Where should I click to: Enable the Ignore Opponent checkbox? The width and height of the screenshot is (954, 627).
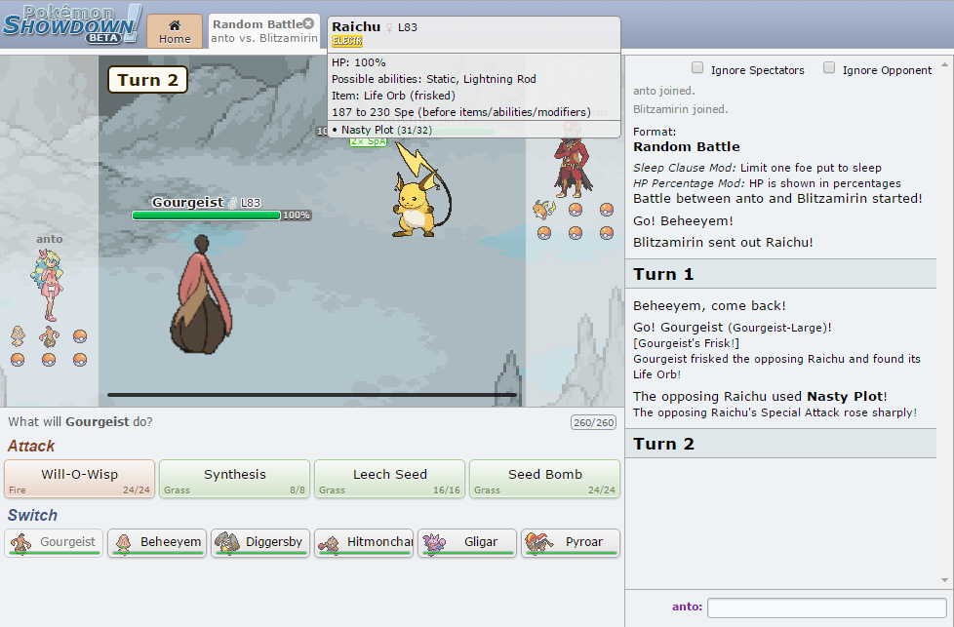pyautogui.click(x=829, y=67)
